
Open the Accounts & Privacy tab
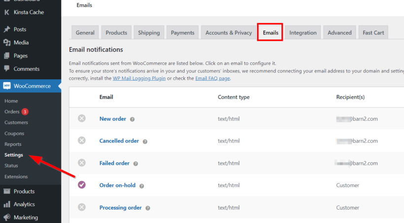pyautogui.click(x=229, y=32)
